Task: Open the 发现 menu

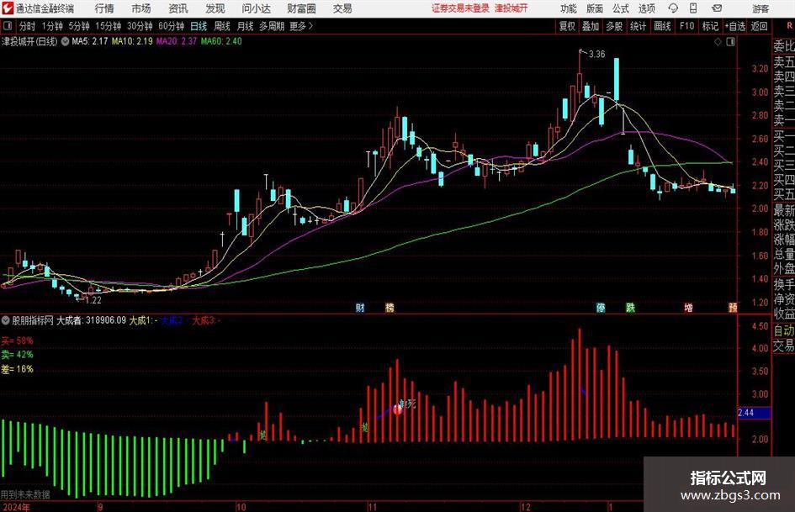Action: (215, 8)
